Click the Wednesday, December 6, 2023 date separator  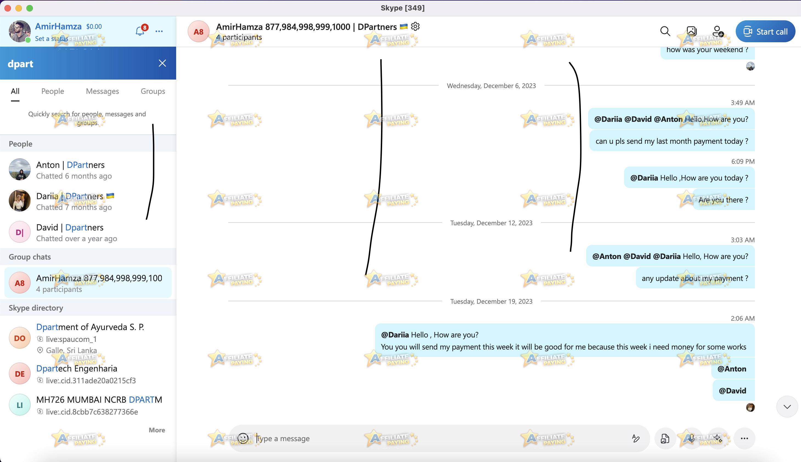tap(491, 86)
